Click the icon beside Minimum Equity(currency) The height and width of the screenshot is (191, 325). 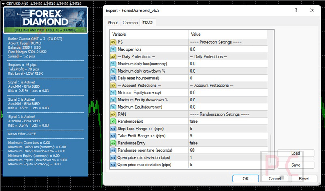(x=113, y=92)
